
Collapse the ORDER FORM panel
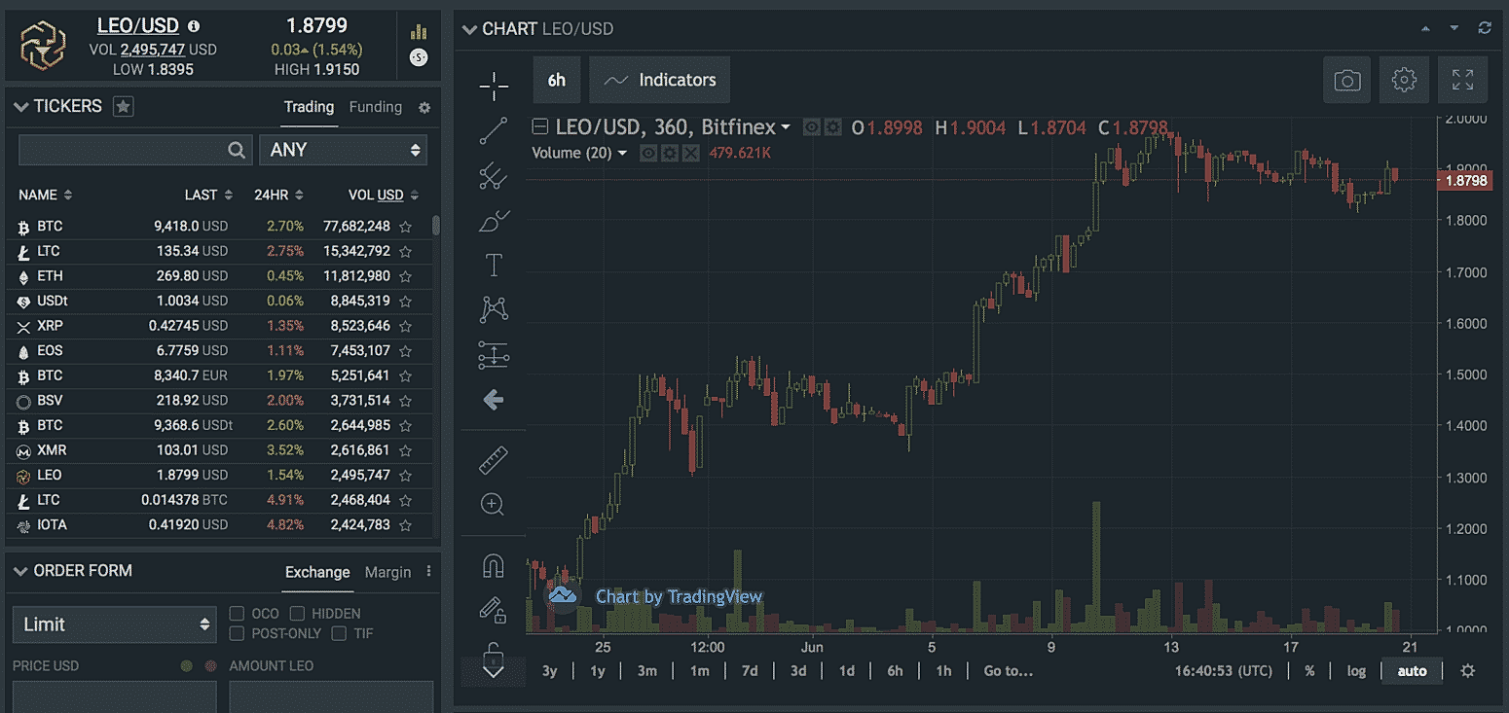click(x=20, y=572)
